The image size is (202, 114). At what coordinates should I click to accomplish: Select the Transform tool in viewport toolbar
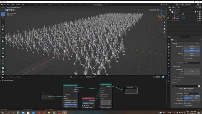[x=3, y=33]
